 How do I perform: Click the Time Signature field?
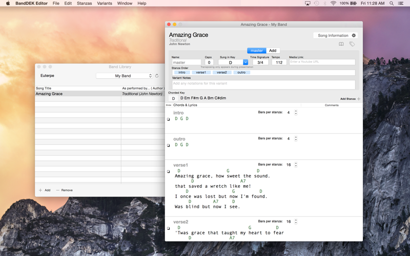pyautogui.click(x=260, y=62)
